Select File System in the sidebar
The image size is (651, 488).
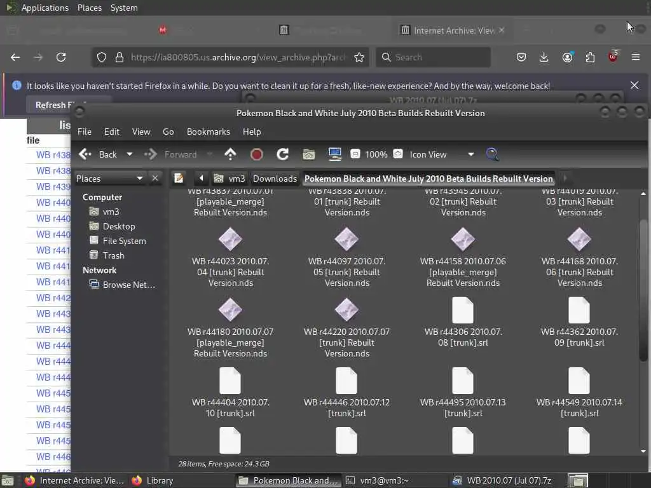coord(118,241)
